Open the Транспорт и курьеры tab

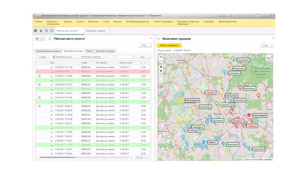click(105, 51)
